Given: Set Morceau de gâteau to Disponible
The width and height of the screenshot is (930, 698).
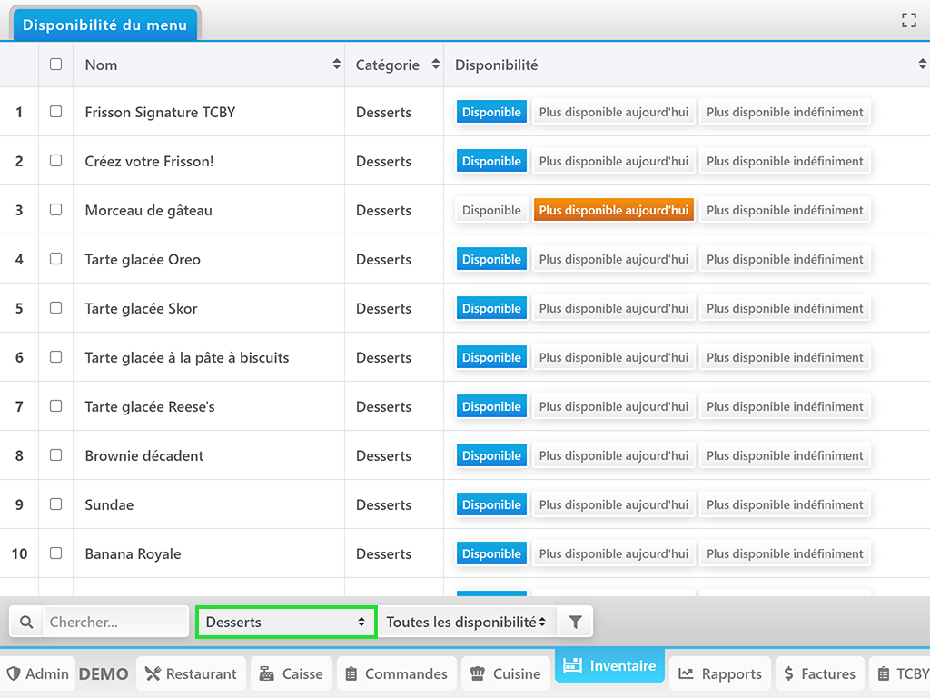Looking at the screenshot, I should coord(491,210).
